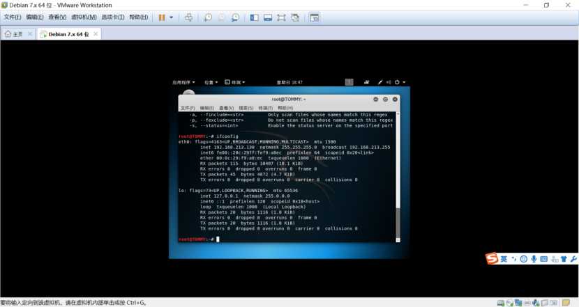579x307 pixels.
Task: Click CD/DVD device icon in status bar
Action: (x=509, y=303)
